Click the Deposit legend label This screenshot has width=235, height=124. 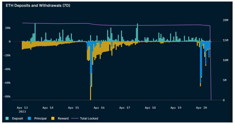[18, 118]
